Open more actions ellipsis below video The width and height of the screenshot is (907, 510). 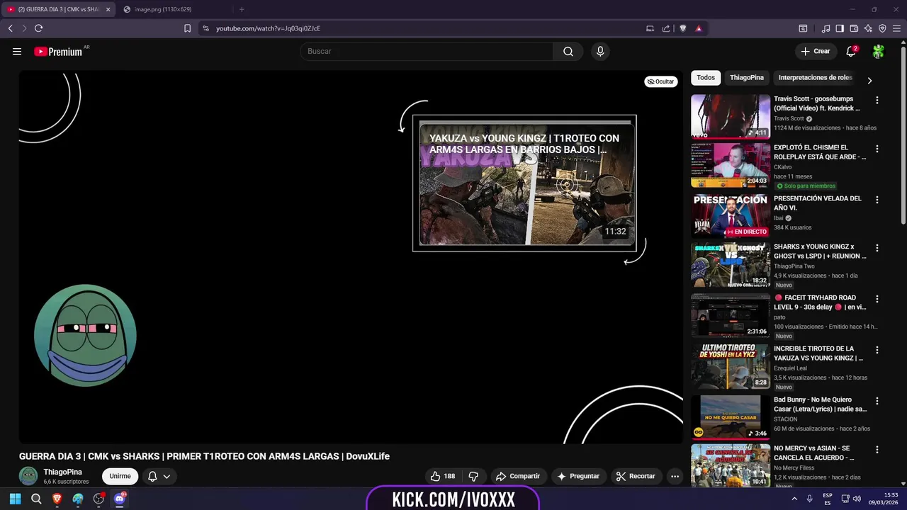click(x=675, y=476)
